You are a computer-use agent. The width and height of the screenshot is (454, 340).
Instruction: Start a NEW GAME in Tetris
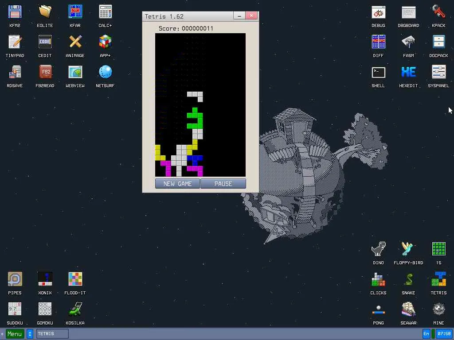click(177, 184)
